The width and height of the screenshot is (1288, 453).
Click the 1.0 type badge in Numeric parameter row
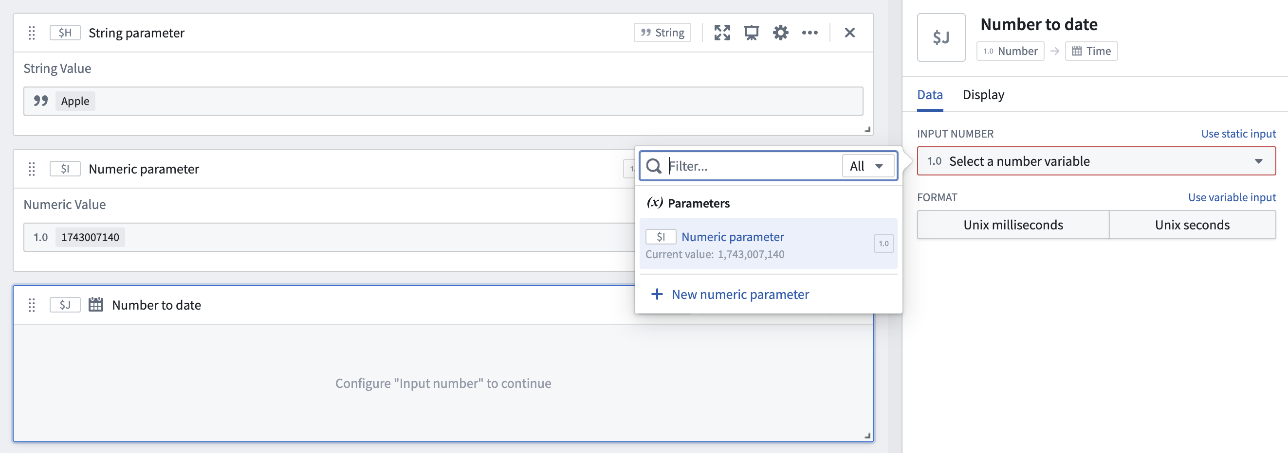coord(883,244)
